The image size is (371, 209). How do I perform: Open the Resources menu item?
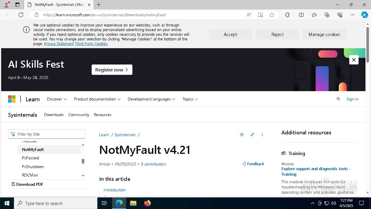(103, 115)
